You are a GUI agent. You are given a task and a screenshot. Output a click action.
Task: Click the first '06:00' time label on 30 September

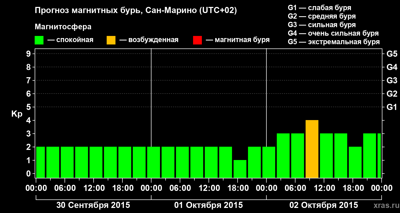coord(65,188)
